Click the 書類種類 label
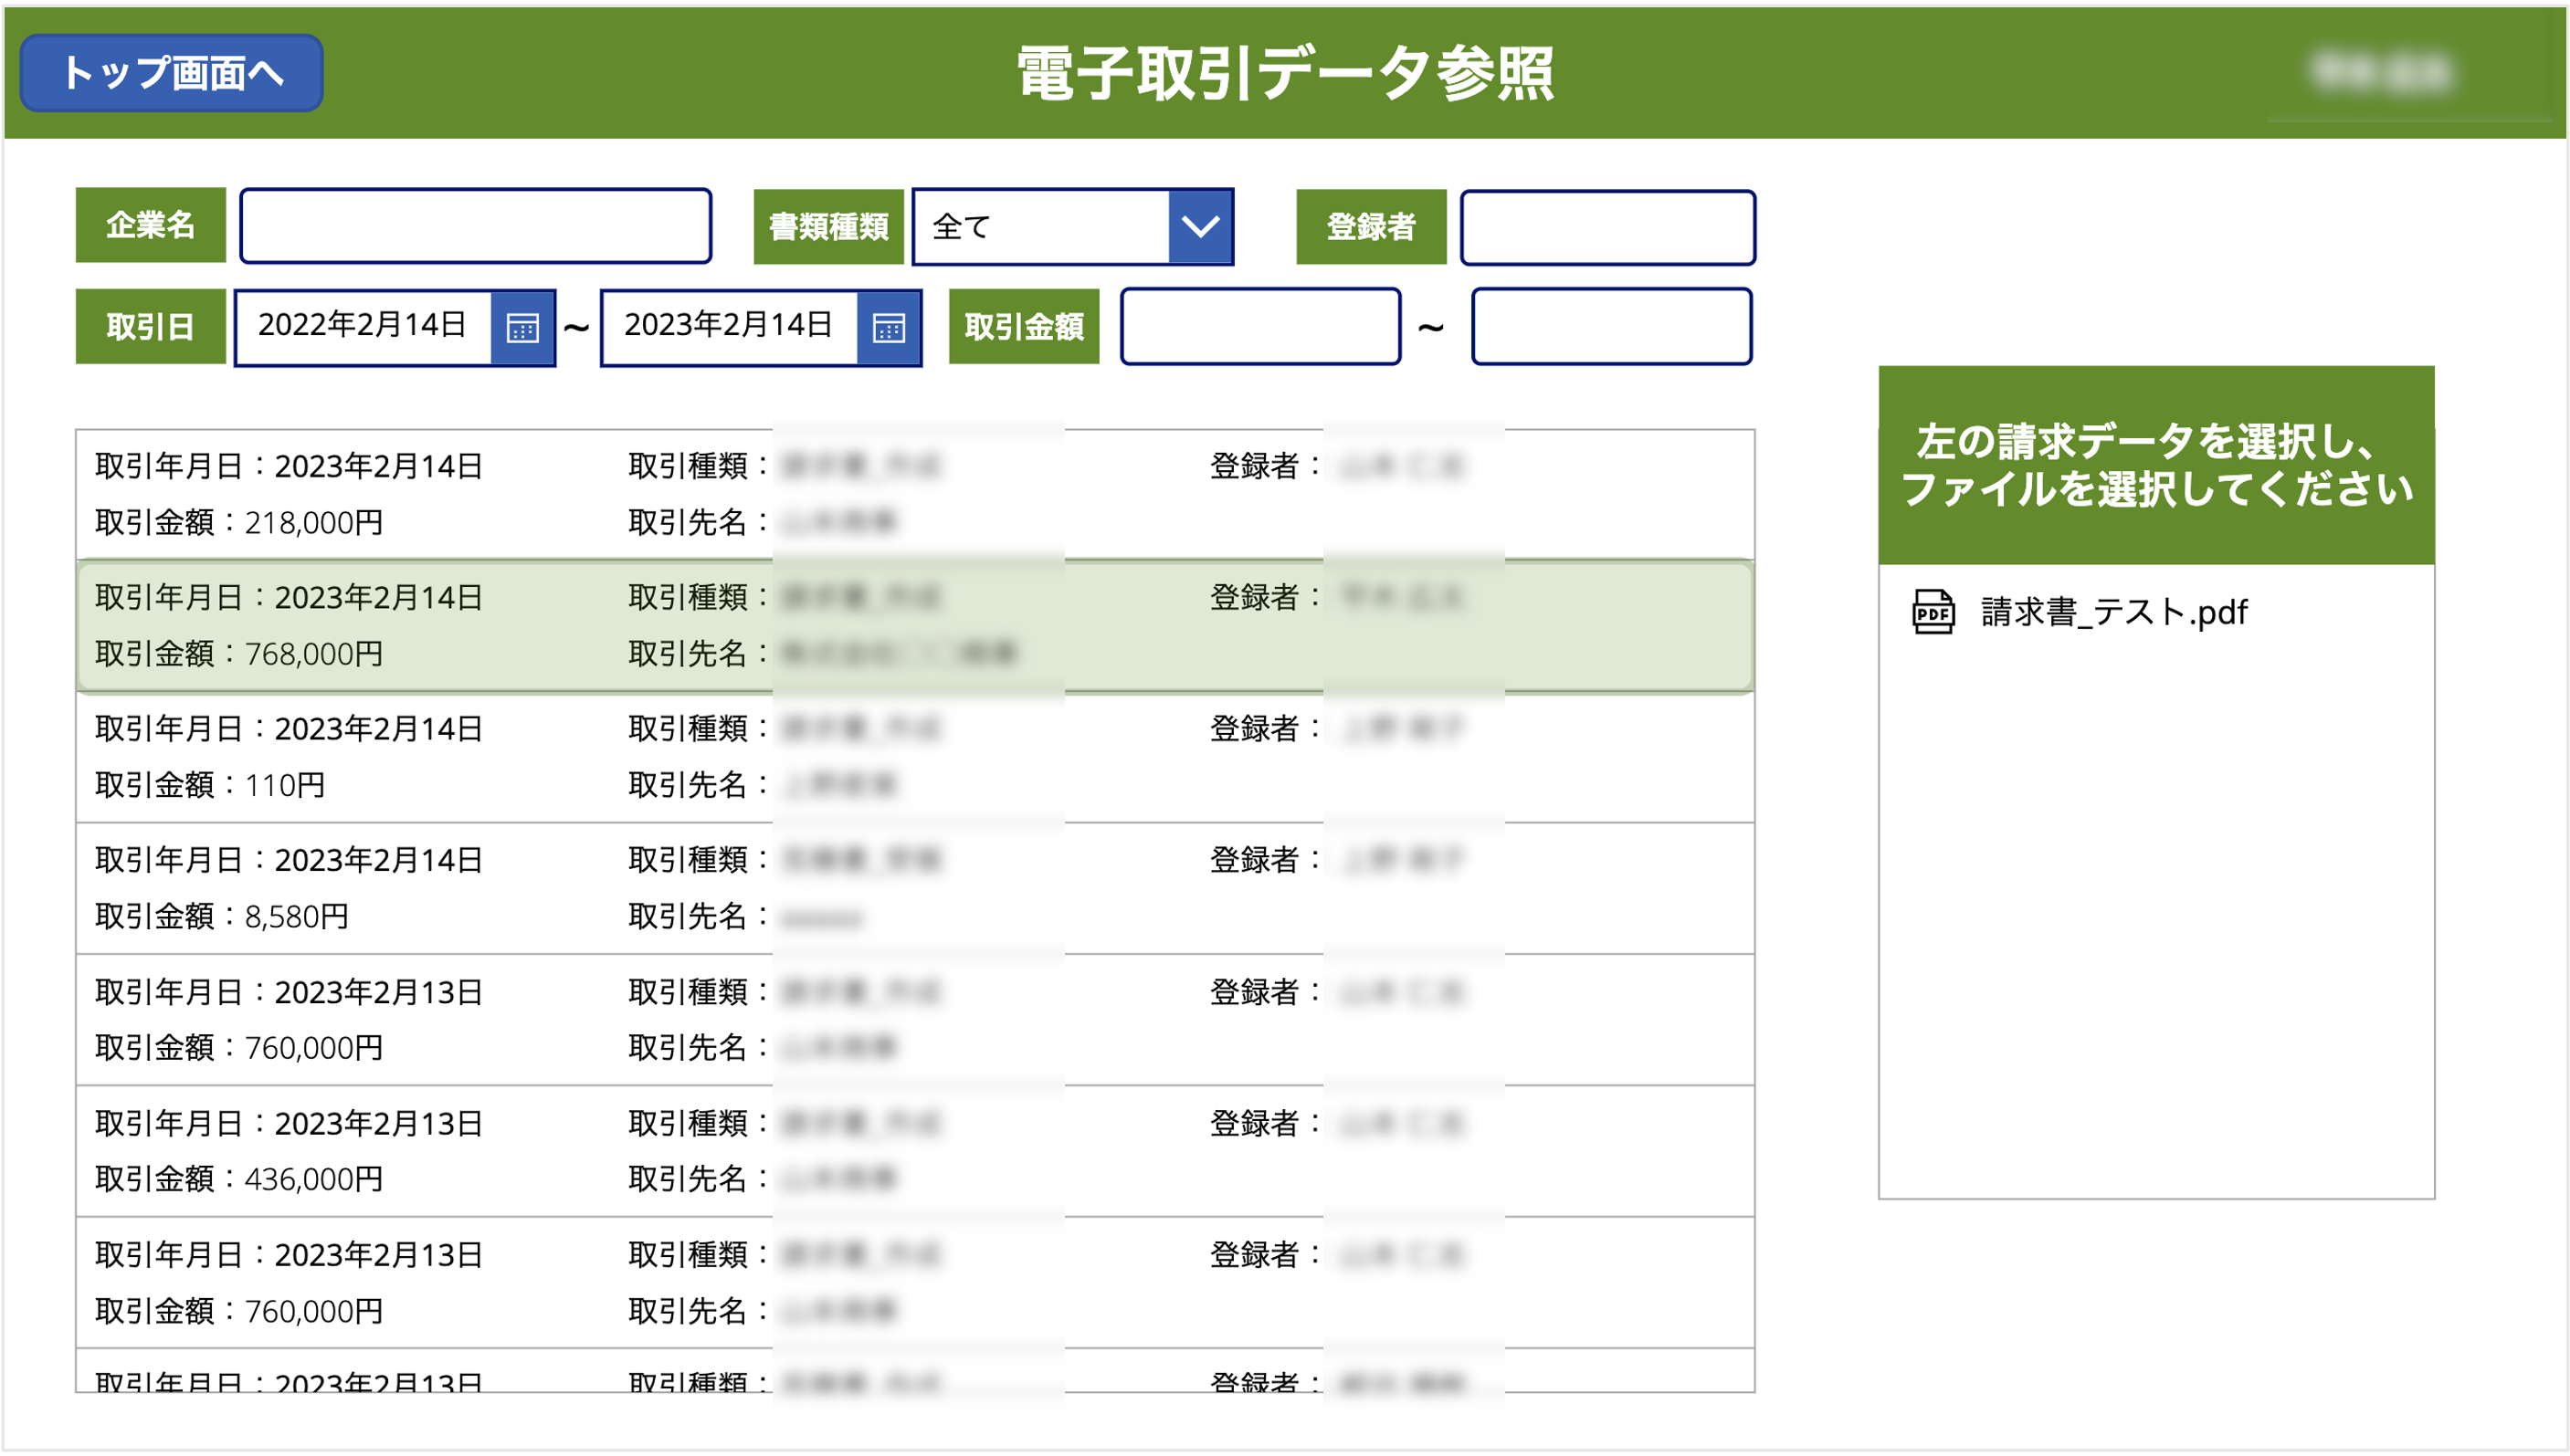 coord(828,227)
